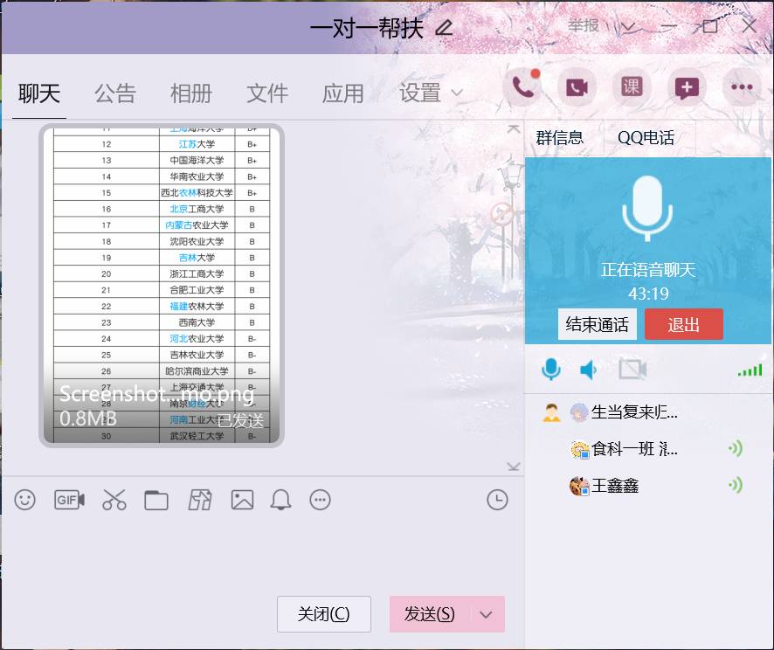Open the 课 (class) feature icon
Viewport: 774px width, 650px height.
631,86
